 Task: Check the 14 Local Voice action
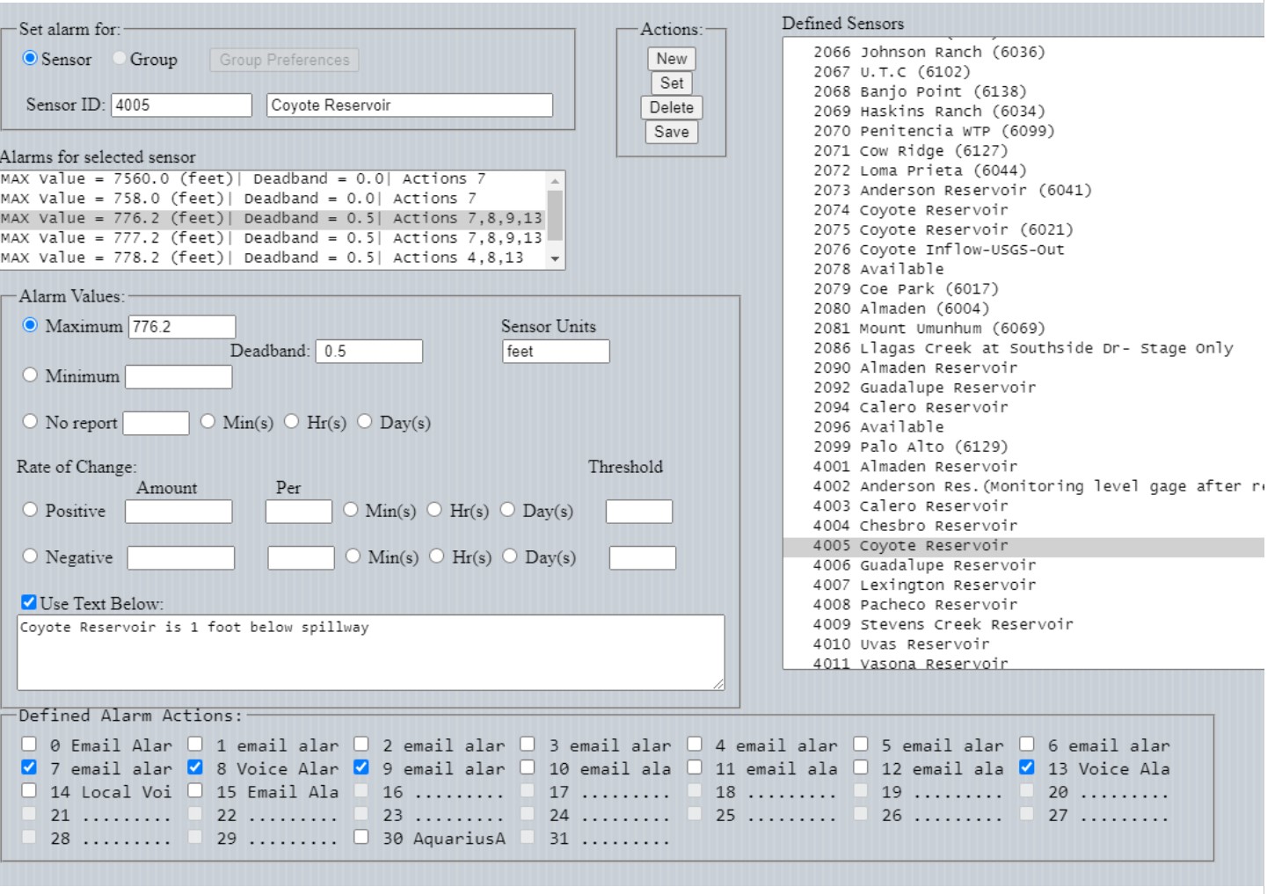(29, 791)
